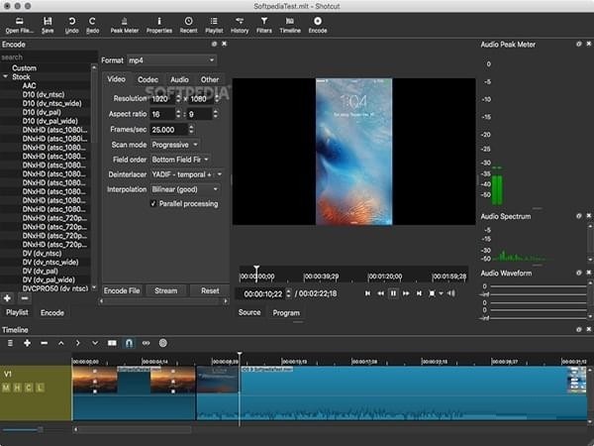This screenshot has height=446, width=594.
Task: Click the timeline Lift up-arrow icon
Action: 61,343
